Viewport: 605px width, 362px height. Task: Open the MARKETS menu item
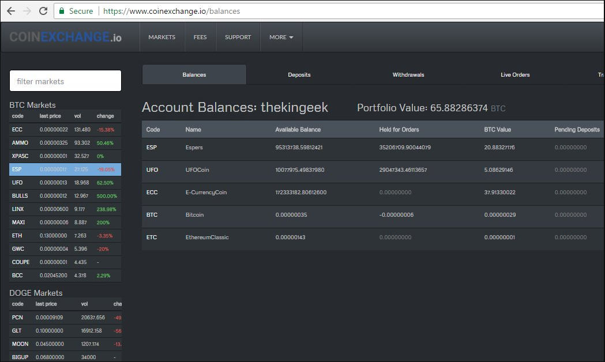pos(161,37)
